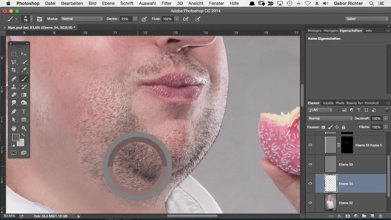Open the Fluss flow slider dropdown
Viewport: 391px width, 220px height.
(177, 19)
